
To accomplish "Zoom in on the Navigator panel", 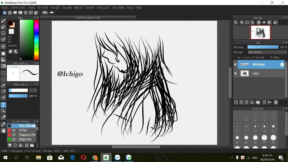I will coord(242,22).
